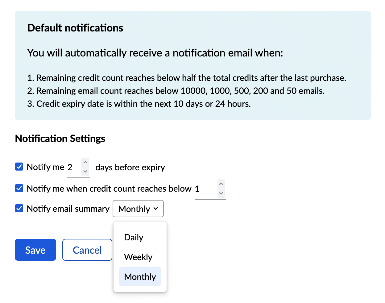Click the 'Notify email summary' label text

click(68, 209)
